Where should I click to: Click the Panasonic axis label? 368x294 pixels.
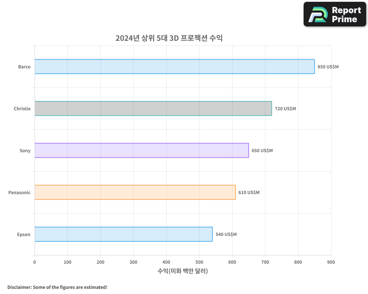point(19,192)
